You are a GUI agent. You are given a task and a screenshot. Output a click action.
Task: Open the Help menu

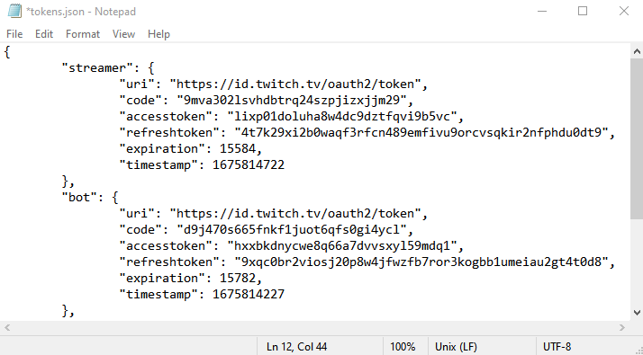click(158, 34)
